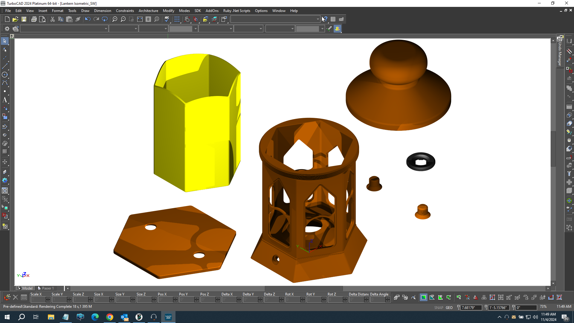574x323 pixels.
Task: Open the Architecture menu
Action: (148, 11)
